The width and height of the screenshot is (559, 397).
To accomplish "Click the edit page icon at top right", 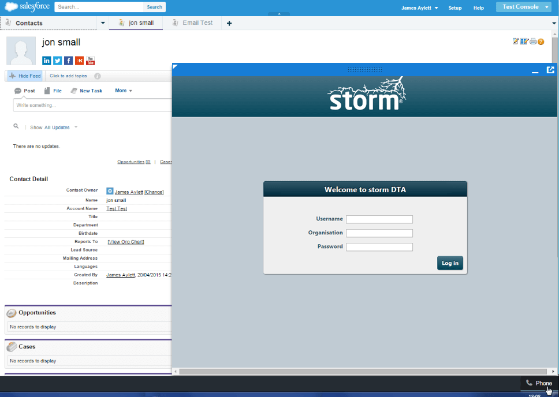I will click(x=516, y=42).
